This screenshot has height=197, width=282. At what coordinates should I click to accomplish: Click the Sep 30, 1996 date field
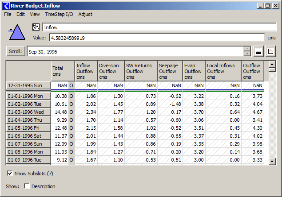(135, 52)
